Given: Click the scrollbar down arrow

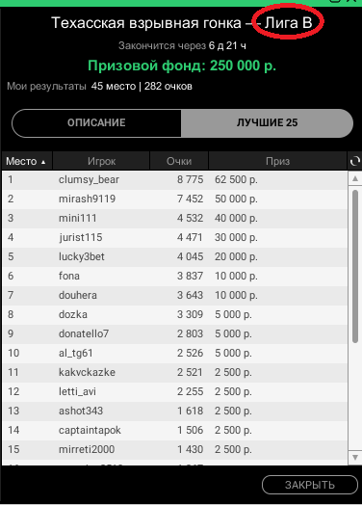Looking at the screenshot, I should (x=355, y=458).
